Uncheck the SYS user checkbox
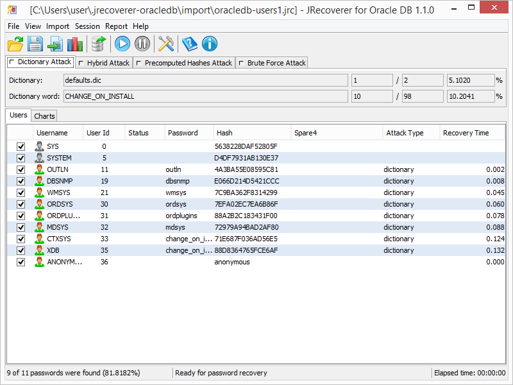This screenshot has width=513, height=385. (x=21, y=146)
